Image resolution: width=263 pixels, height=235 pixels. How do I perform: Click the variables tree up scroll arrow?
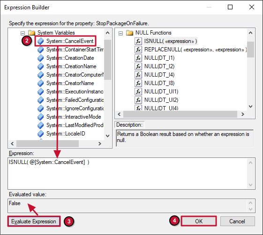click(x=108, y=33)
